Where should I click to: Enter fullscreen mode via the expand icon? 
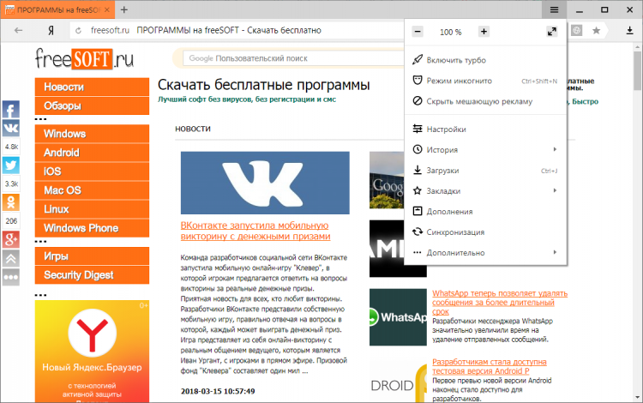tap(552, 32)
